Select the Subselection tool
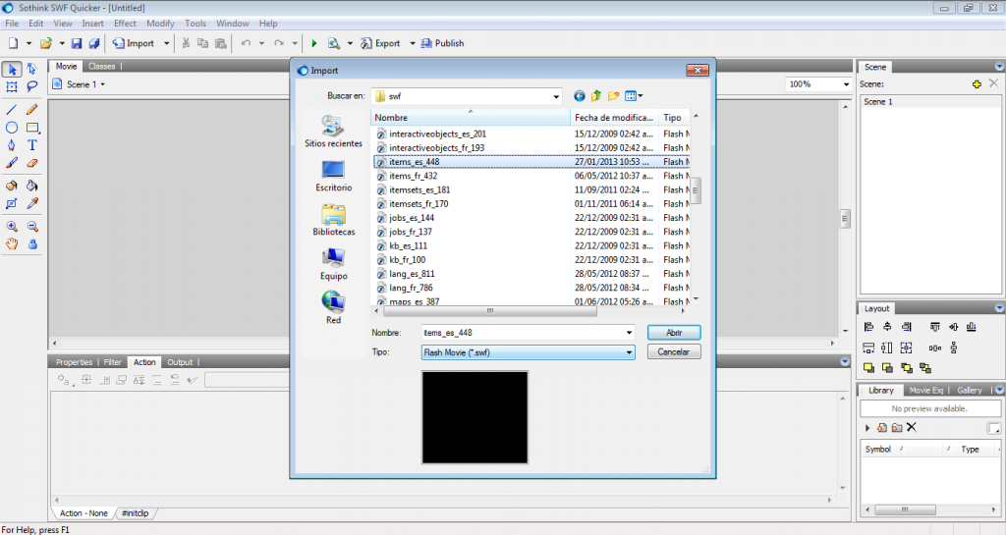Screen dimensions: 1006x535 point(32,69)
